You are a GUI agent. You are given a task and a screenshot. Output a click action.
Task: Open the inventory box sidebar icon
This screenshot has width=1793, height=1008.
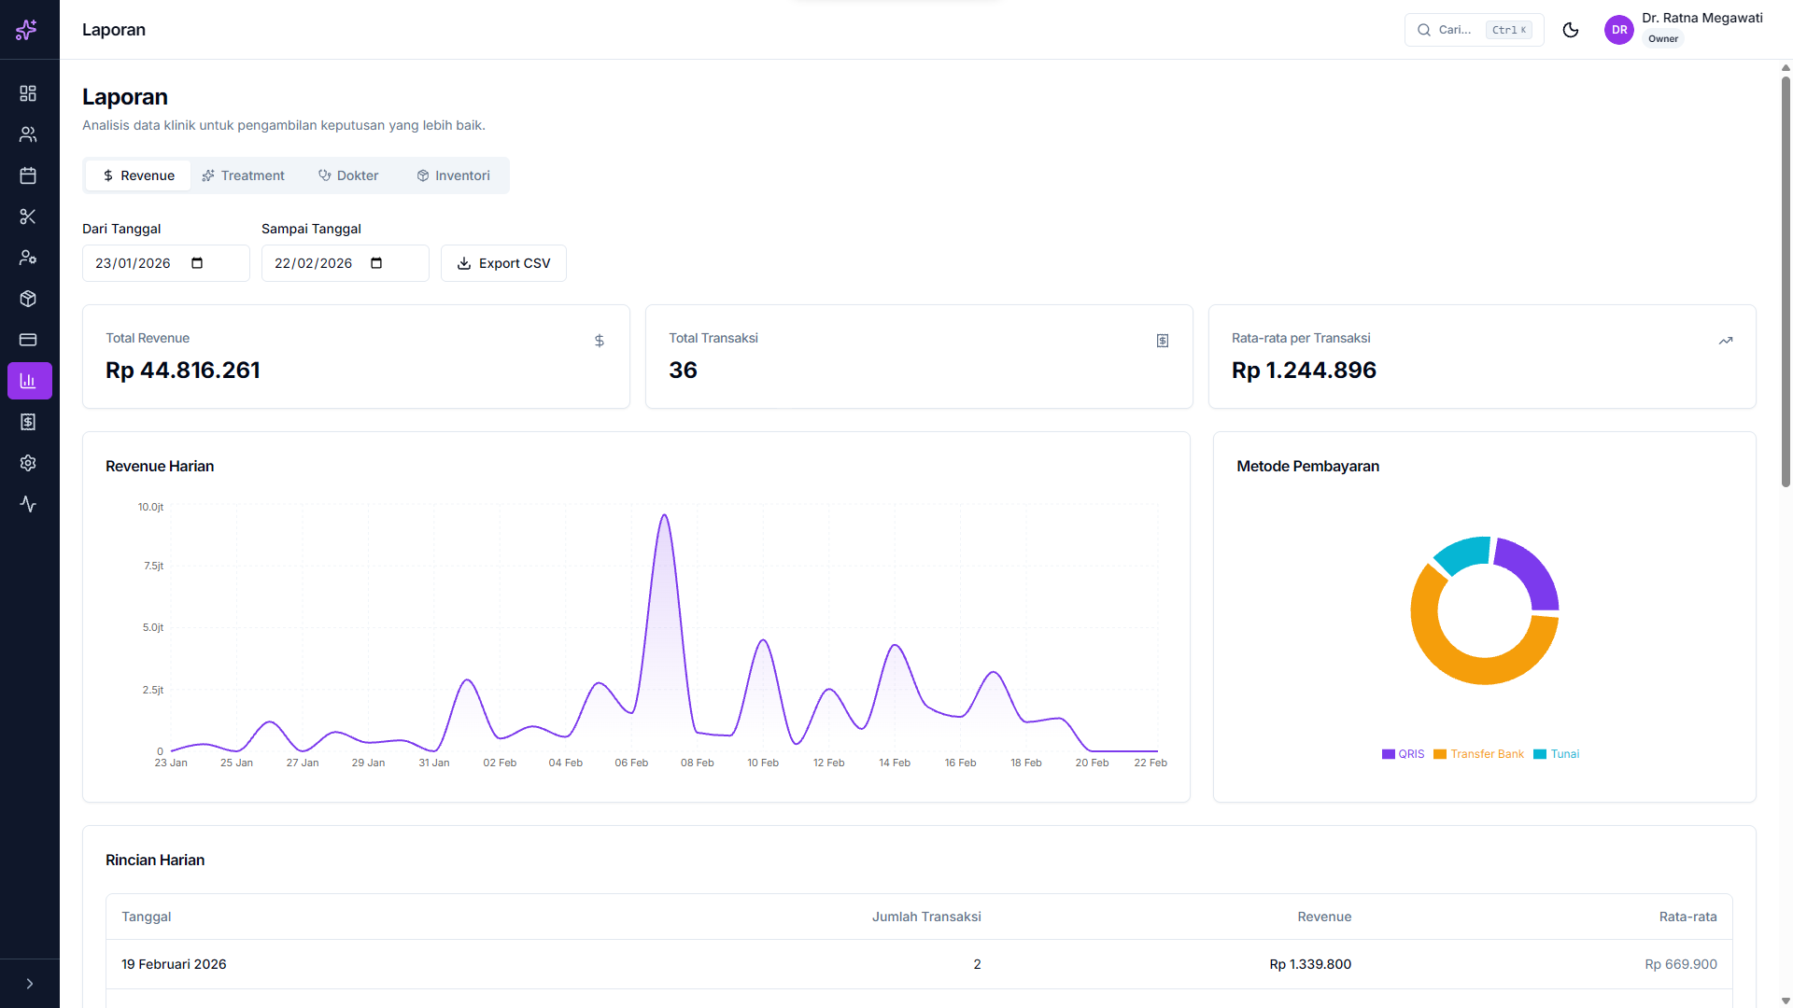click(x=28, y=299)
